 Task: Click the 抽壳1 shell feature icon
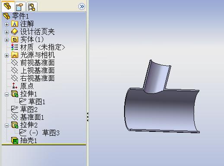point(15,140)
